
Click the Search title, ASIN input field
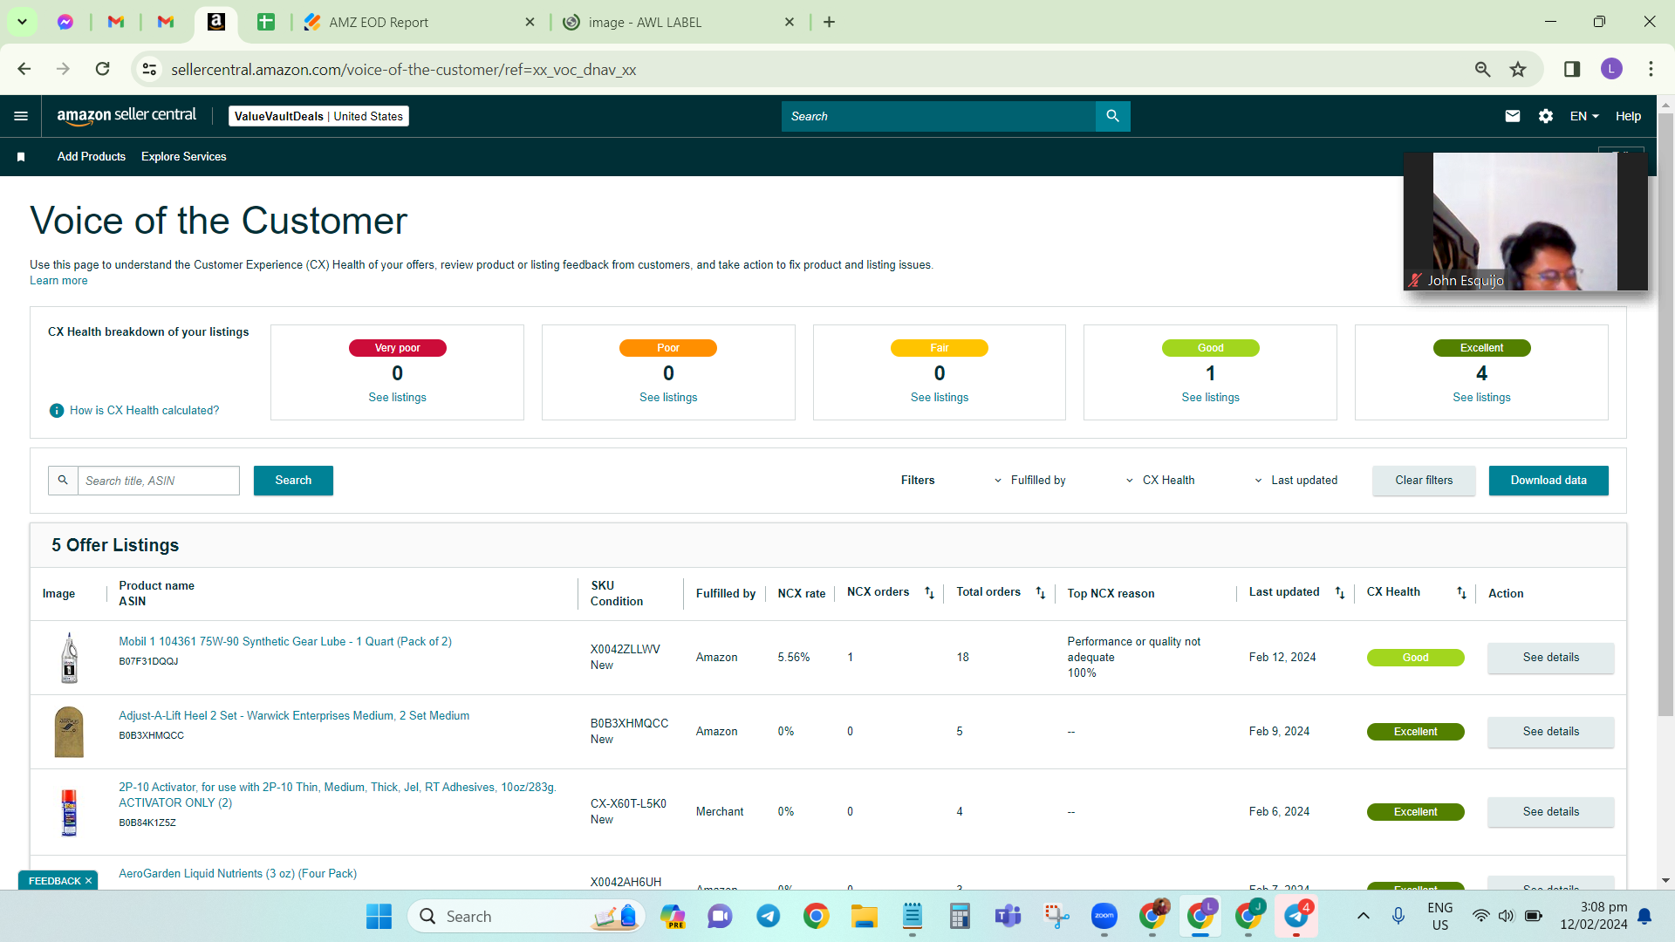pos(159,481)
